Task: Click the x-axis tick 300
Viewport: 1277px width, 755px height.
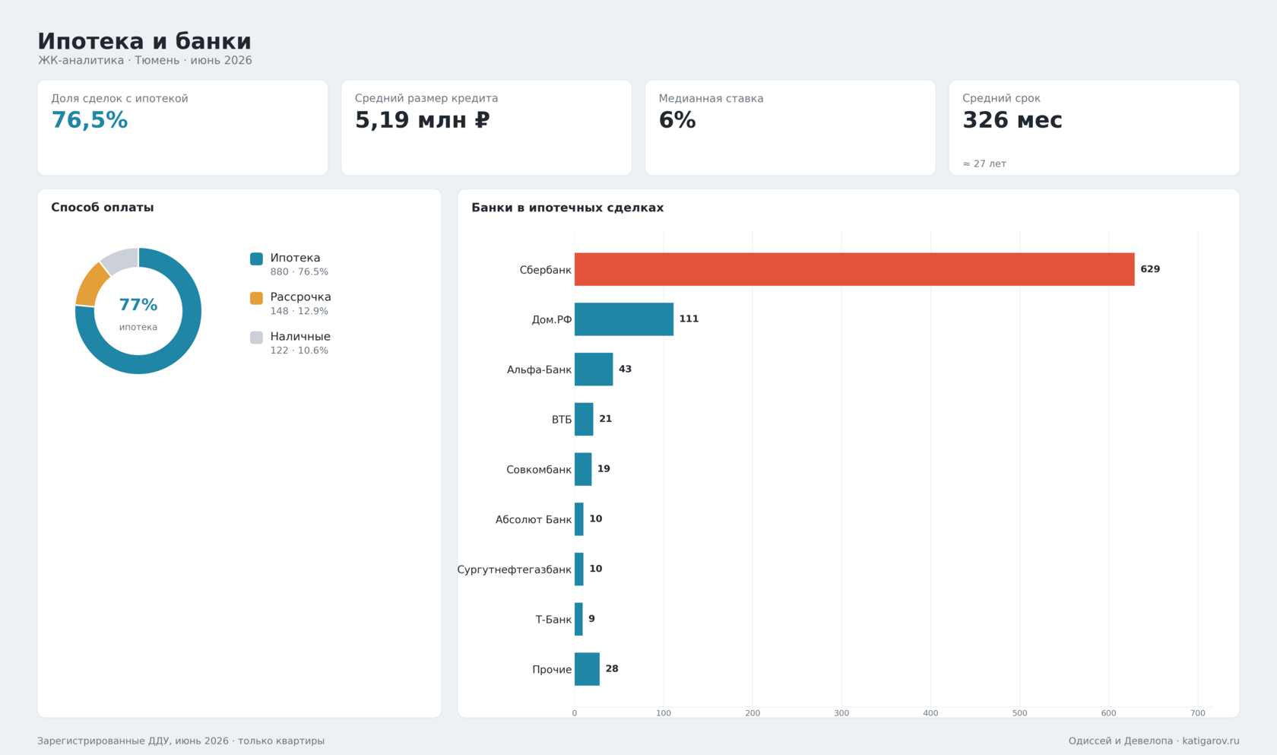Action: coord(841,713)
